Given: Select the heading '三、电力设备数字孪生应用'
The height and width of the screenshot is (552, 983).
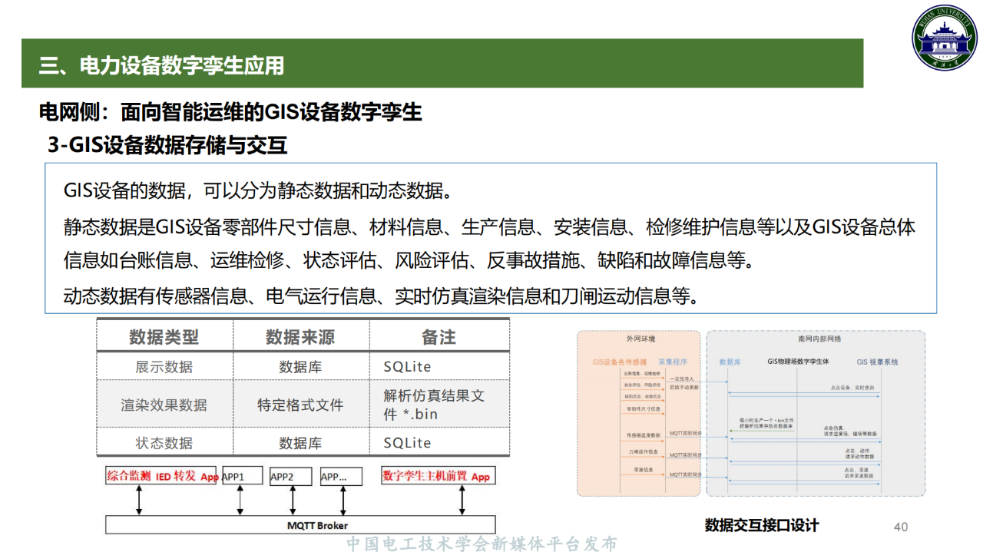Looking at the screenshot, I should click(162, 65).
